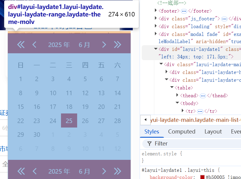Switch to the Computed tab

[182, 132]
